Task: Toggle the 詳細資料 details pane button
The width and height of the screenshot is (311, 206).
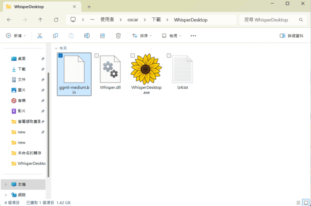Action: (291, 35)
